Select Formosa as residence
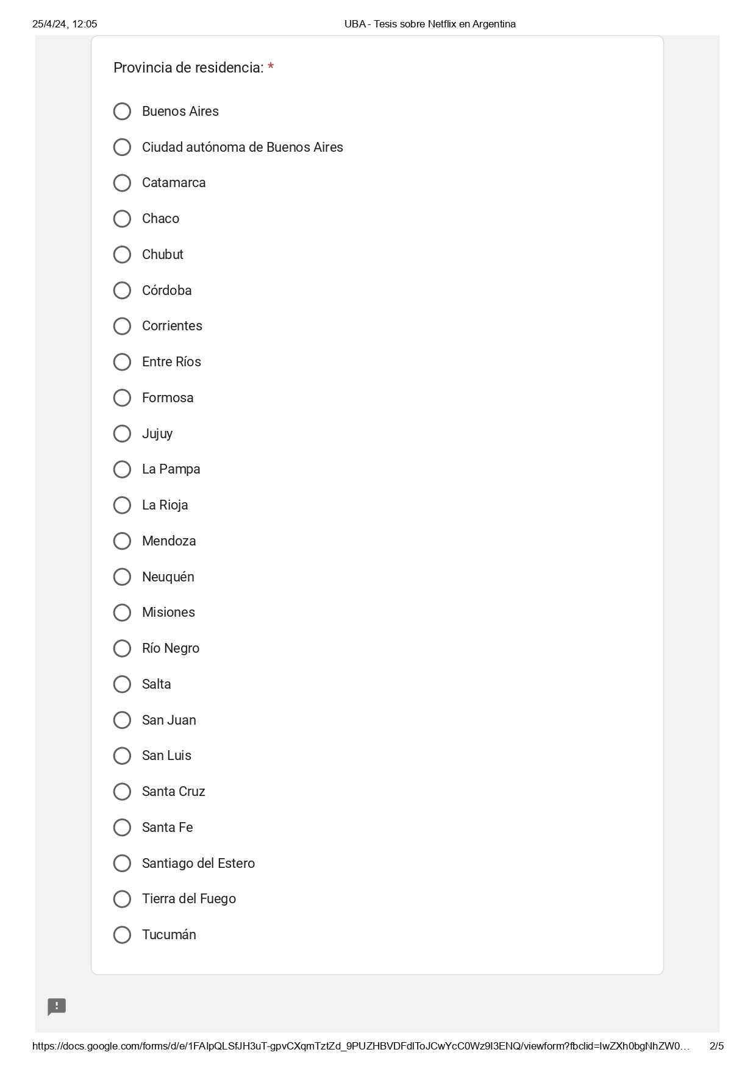The height and width of the screenshot is (1069, 756). [122, 398]
